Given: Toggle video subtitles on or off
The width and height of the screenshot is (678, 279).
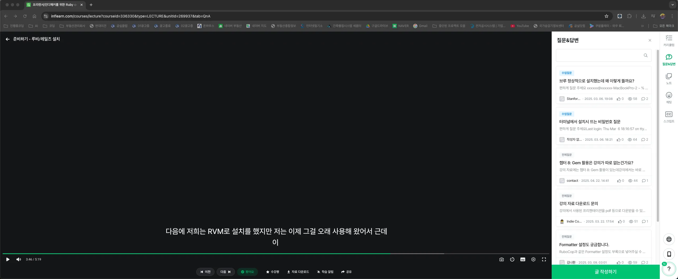Looking at the screenshot, I should click(523, 260).
